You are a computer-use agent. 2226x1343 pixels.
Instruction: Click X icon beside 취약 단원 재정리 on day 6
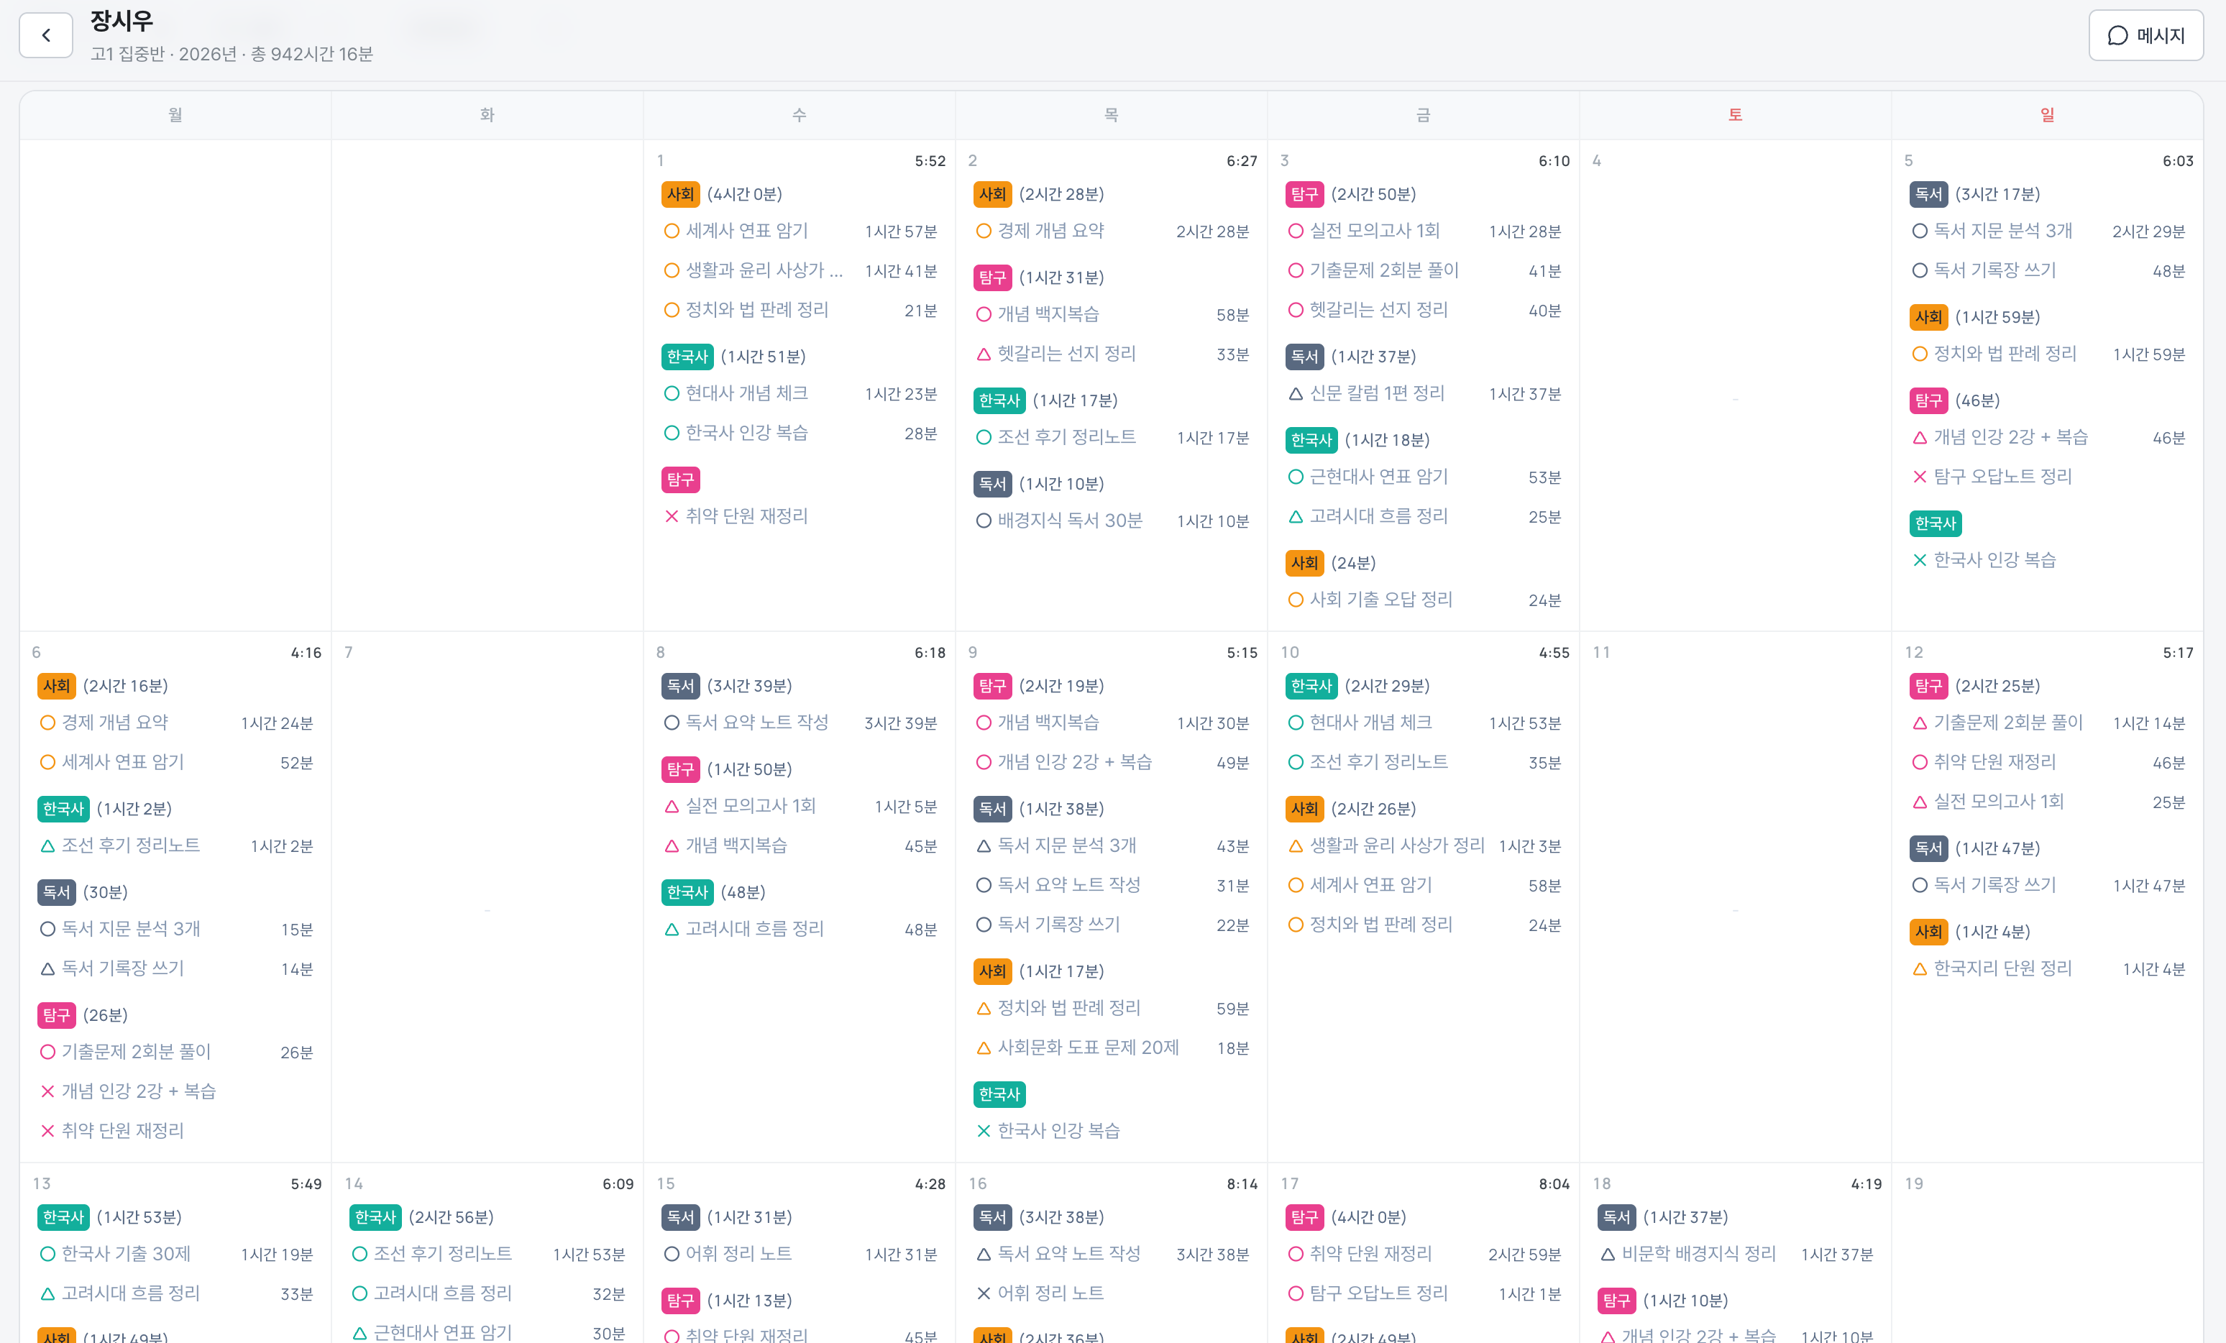click(x=47, y=1131)
